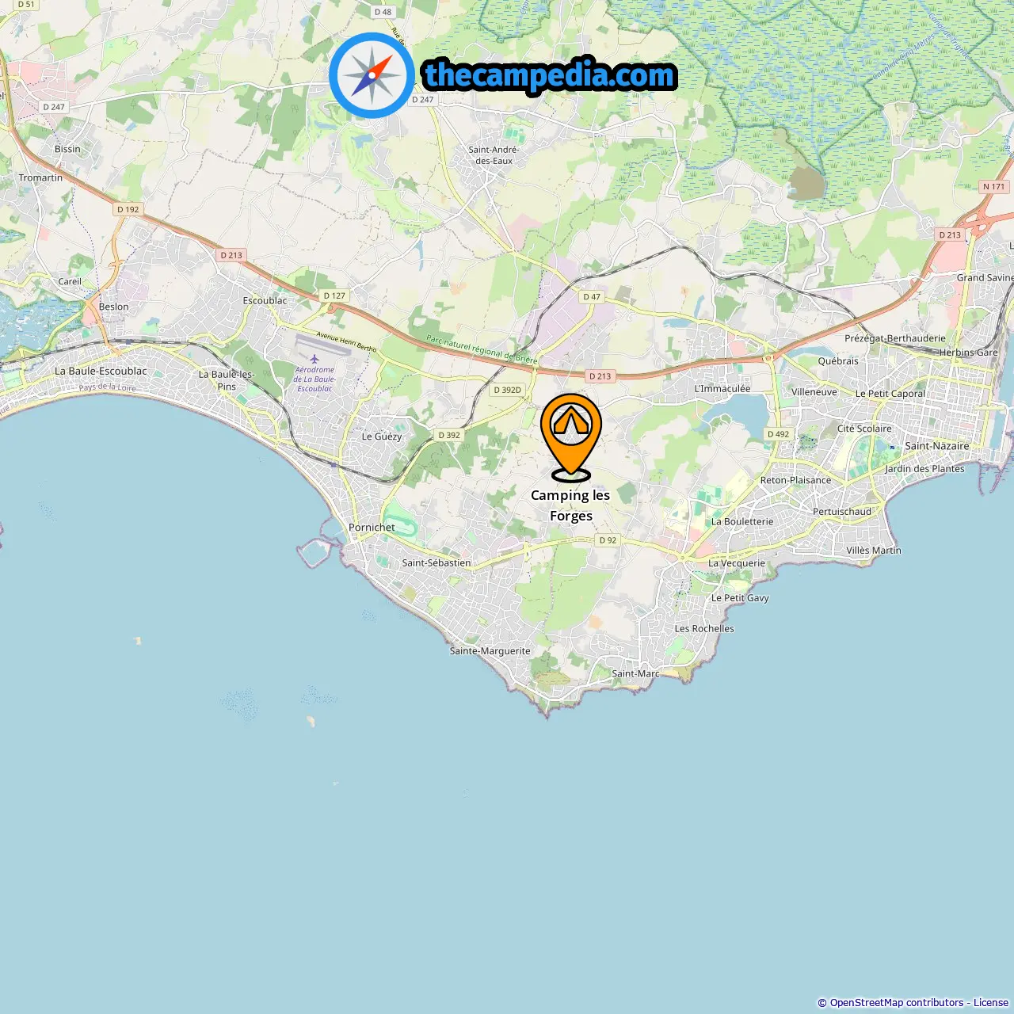
Task: Open the OpenStreetMap contributors link
Action: pyautogui.click(x=897, y=1003)
